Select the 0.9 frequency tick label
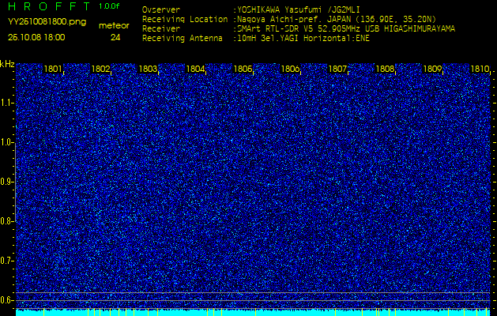Viewport: 497px width, 316px height. point(6,182)
